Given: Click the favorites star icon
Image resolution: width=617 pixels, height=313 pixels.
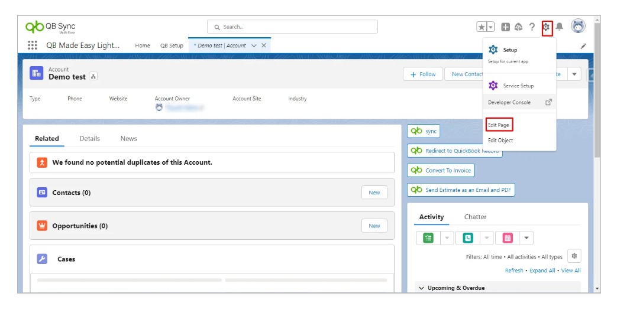Looking at the screenshot, I should coord(482,27).
